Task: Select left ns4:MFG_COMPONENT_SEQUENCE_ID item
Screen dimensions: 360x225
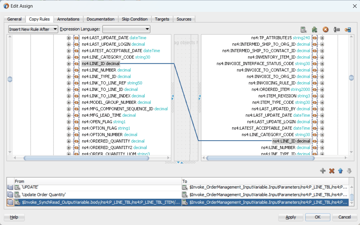Action: tap(125, 109)
